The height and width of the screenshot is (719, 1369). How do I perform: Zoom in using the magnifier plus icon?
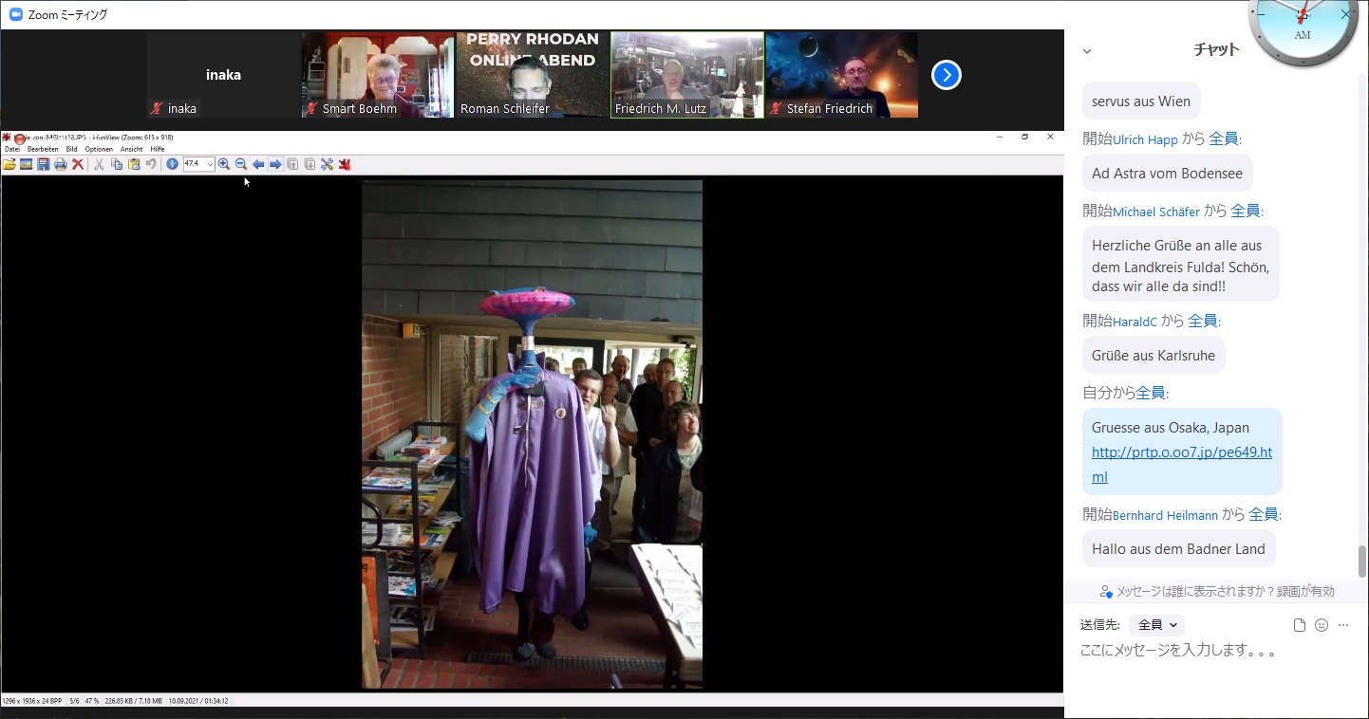tap(224, 164)
